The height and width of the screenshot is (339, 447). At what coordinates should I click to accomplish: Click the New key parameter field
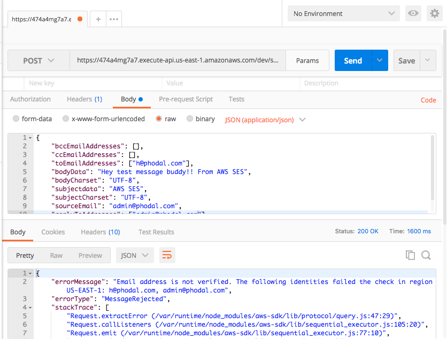point(93,83)
